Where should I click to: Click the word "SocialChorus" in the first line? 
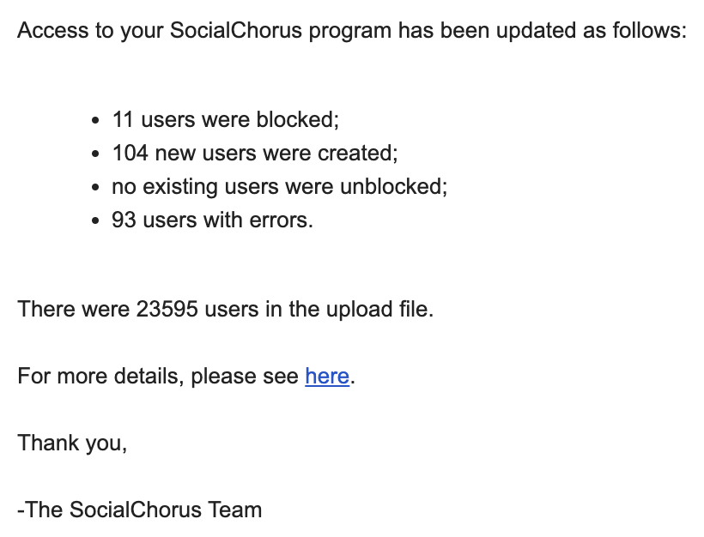(236, 31)
